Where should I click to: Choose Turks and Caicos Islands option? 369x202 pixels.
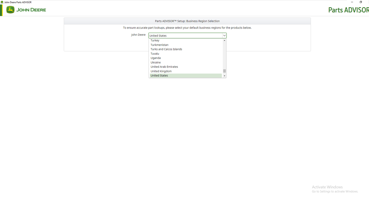(x=186, y=49)
